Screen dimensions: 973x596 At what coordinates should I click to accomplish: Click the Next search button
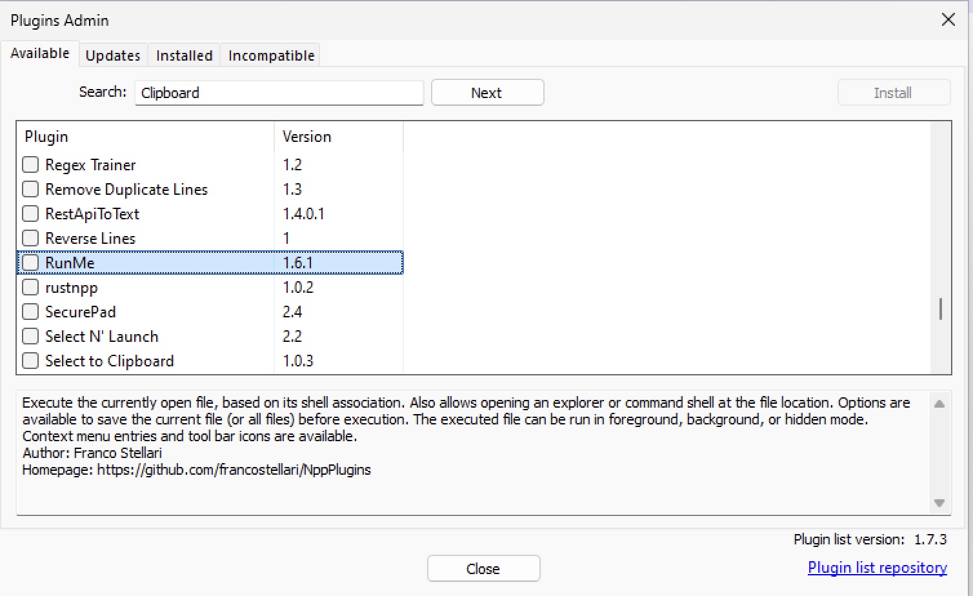tap(487, 92)
